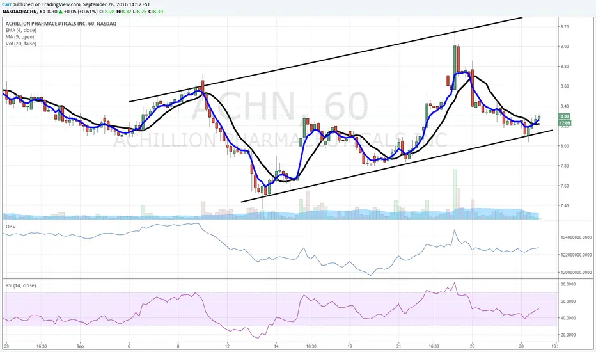
Task: Click the 124000000.0000 OBV axis label
Action: tap(576, 237)
